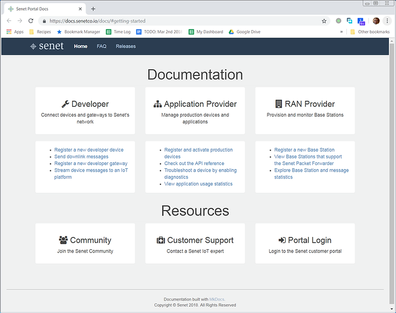Open the RAN Provider card heading
Screen dimensions: 396x313
(310, 104)
